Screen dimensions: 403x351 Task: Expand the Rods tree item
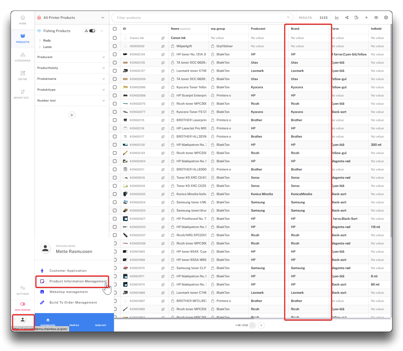point(40,41)
